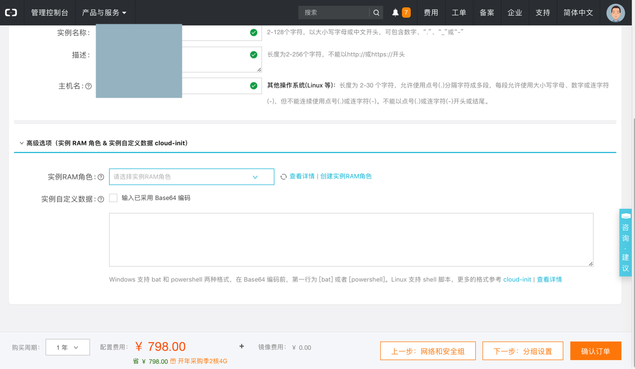Open the 备案 menu
The width and height of the screenshot is (635, 369).
[x=487, y=12]
